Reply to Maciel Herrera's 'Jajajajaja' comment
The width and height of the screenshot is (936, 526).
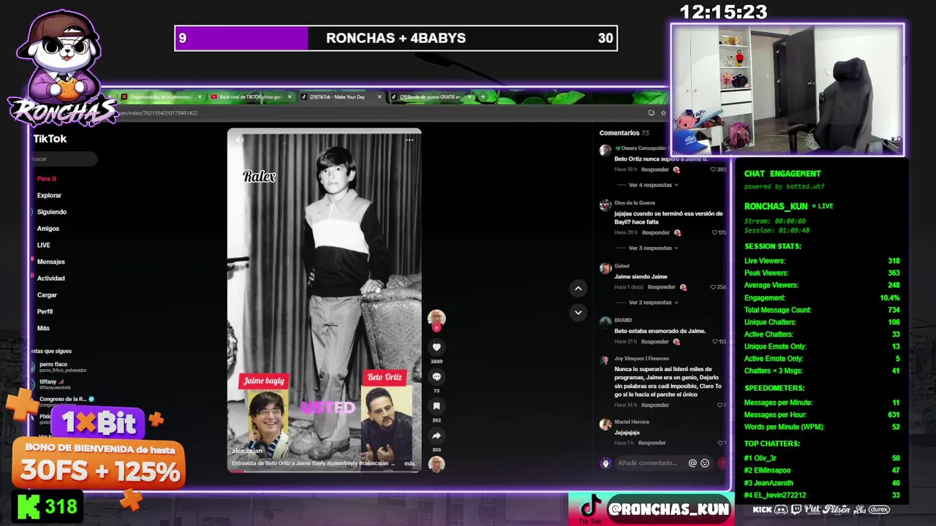(x=652, y=443)
